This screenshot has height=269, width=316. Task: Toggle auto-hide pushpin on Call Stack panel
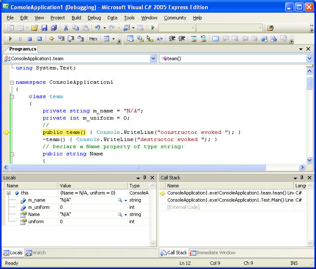click(302, 178)
